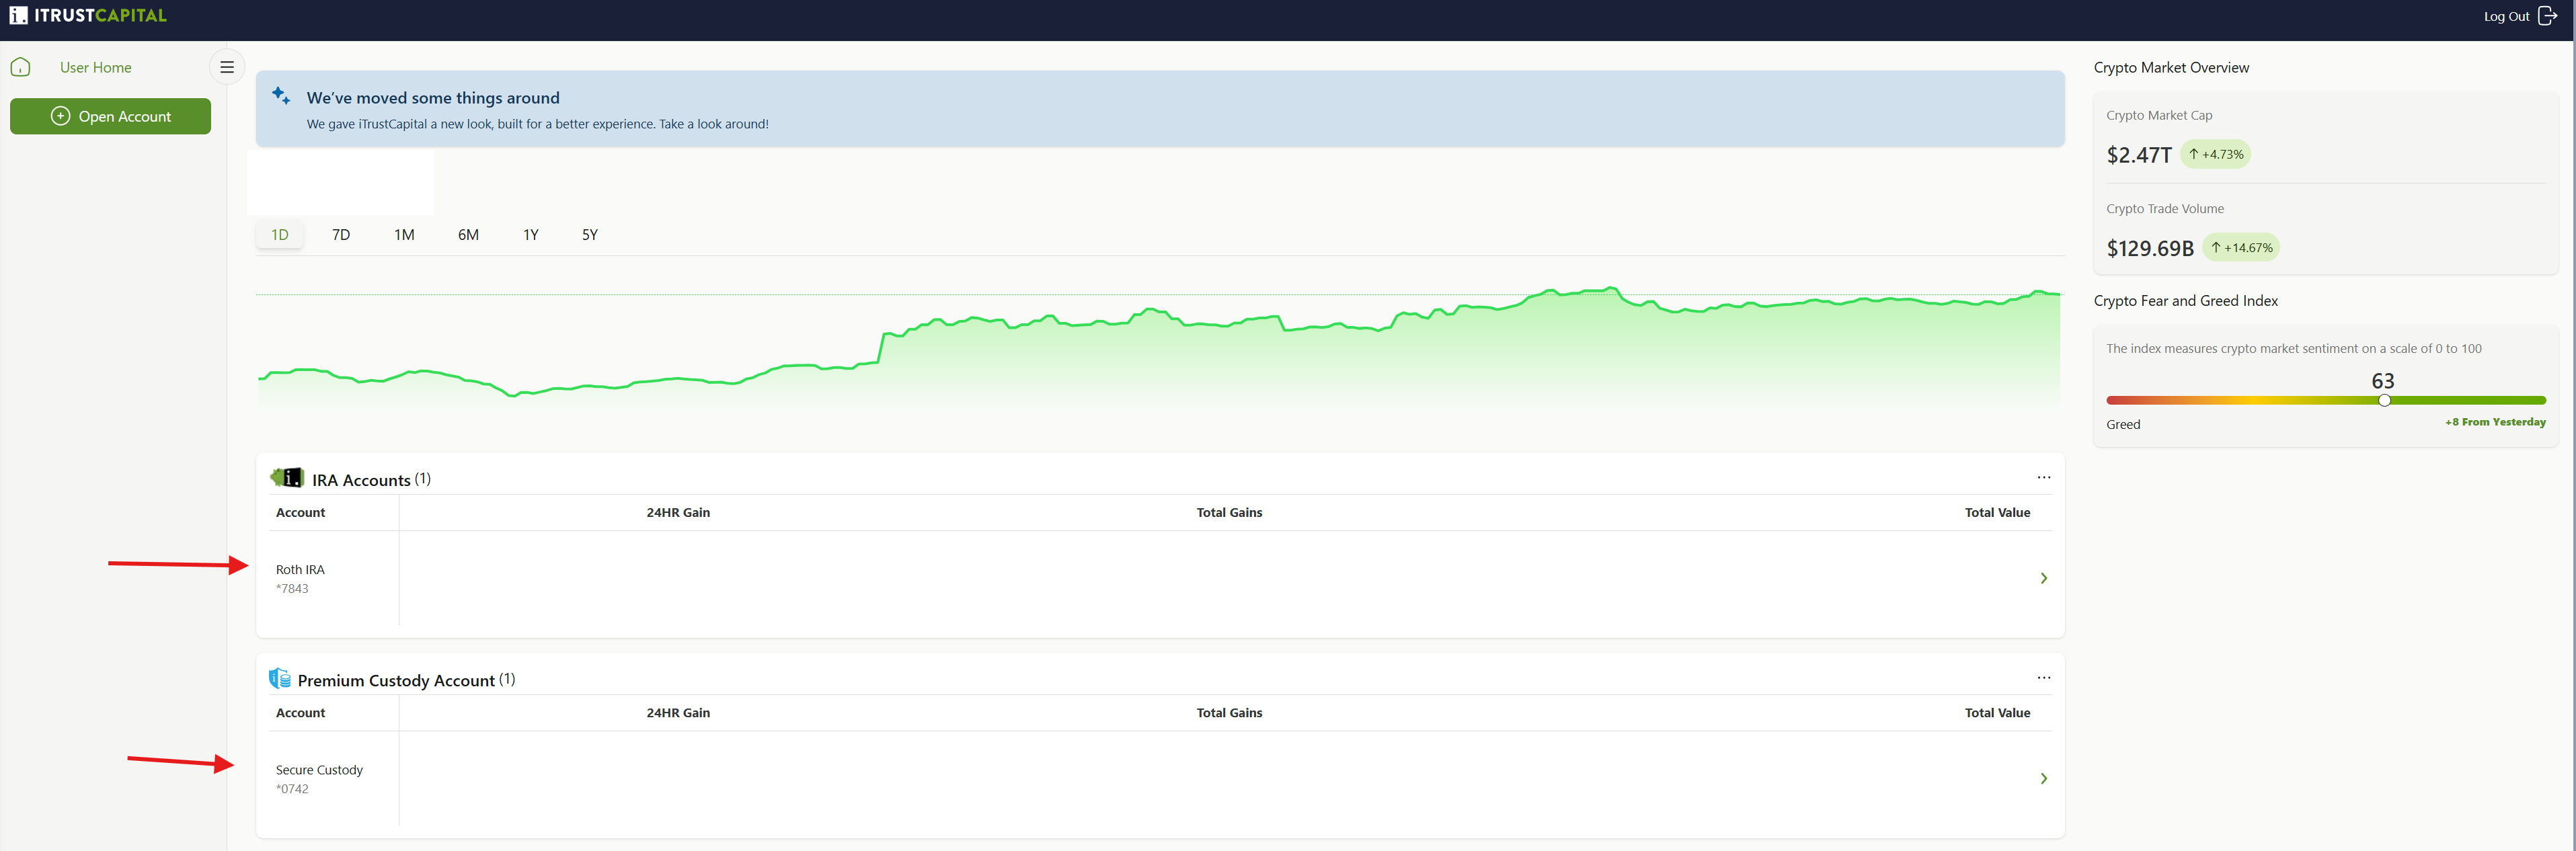Toggle the sidebar hamburger menu

[227, 67]
